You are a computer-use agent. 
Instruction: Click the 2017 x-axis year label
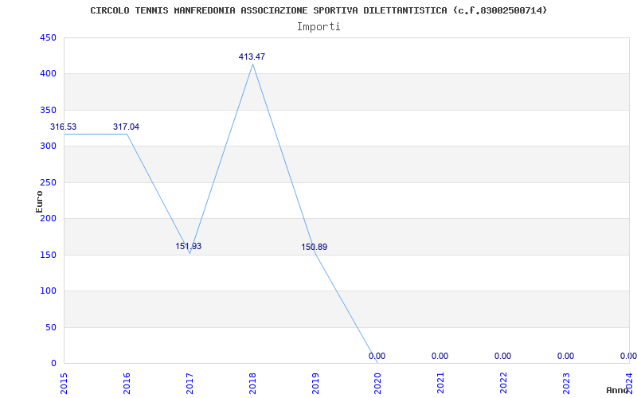190,384
